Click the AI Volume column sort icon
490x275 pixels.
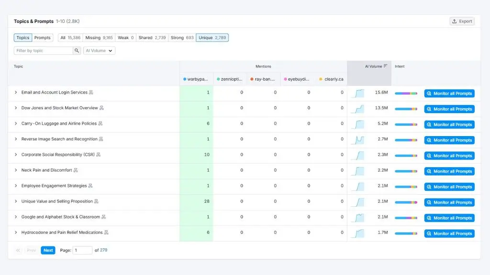385,66
